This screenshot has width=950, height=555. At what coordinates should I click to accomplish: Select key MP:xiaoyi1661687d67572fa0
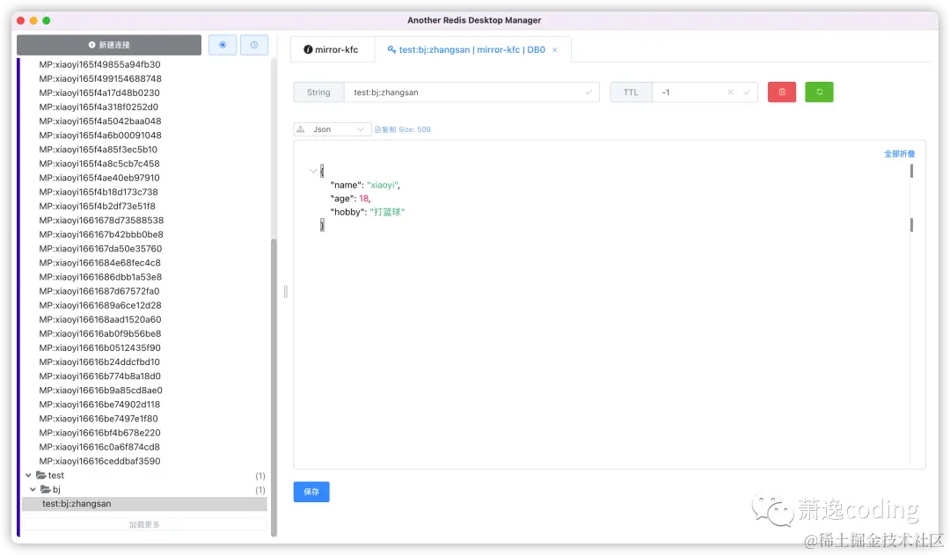99,291
